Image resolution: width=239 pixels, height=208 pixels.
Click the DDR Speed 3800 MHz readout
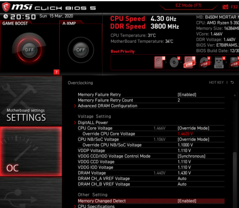point(145,26)
